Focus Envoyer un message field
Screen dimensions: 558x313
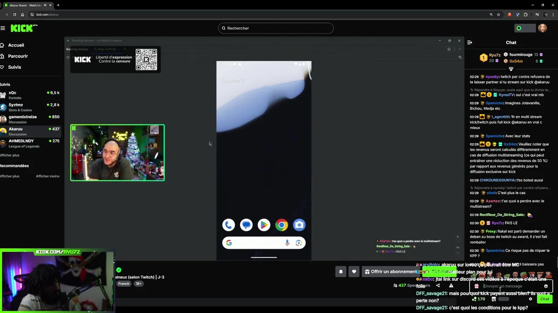[x=511, y=286]
